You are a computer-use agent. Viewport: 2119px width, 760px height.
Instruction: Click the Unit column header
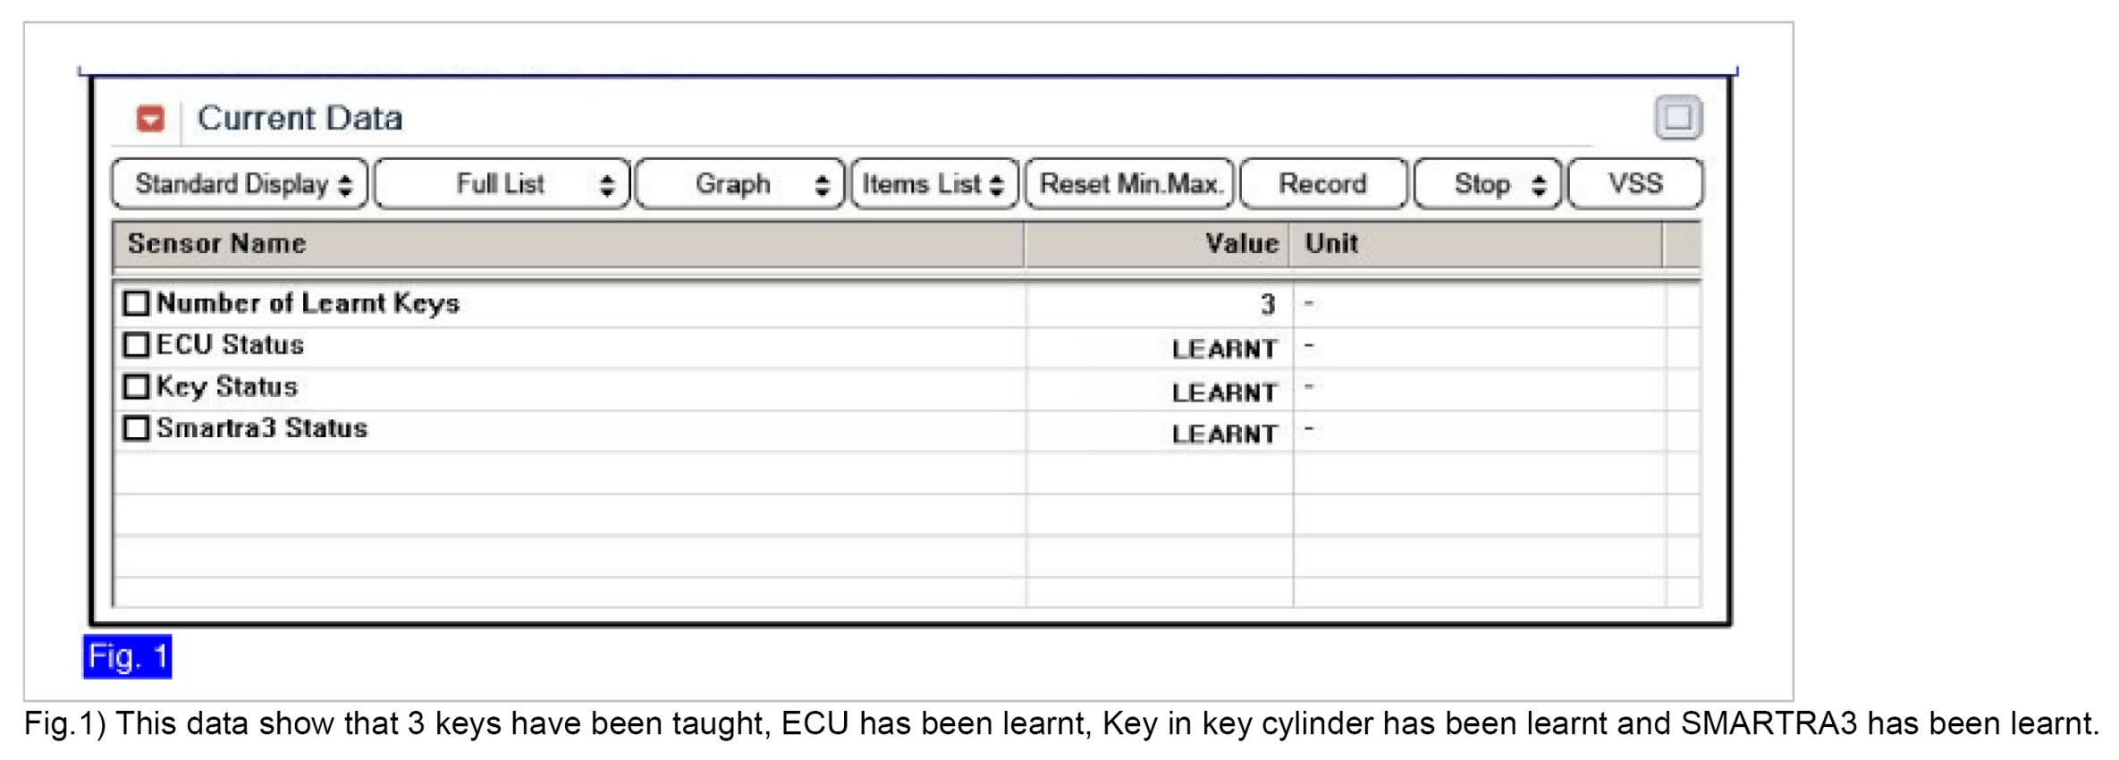pyautogui.click(x=1331, y=243)
